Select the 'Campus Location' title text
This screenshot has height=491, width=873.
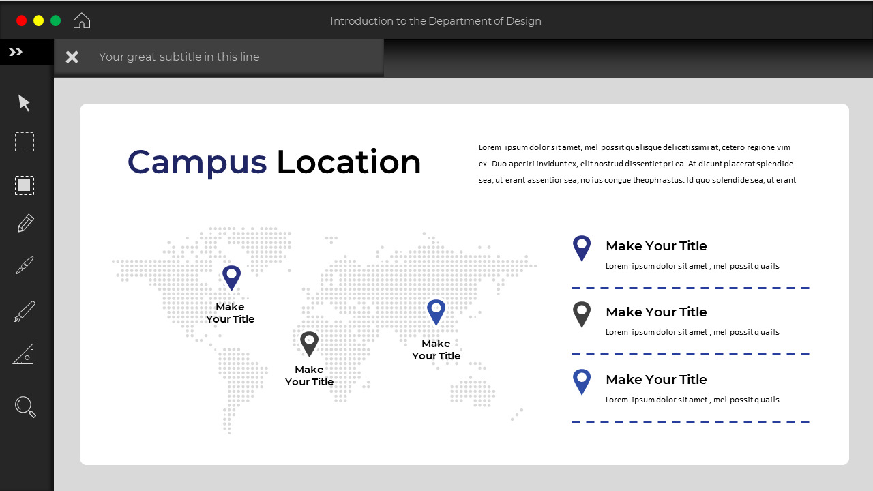point(273,162)
